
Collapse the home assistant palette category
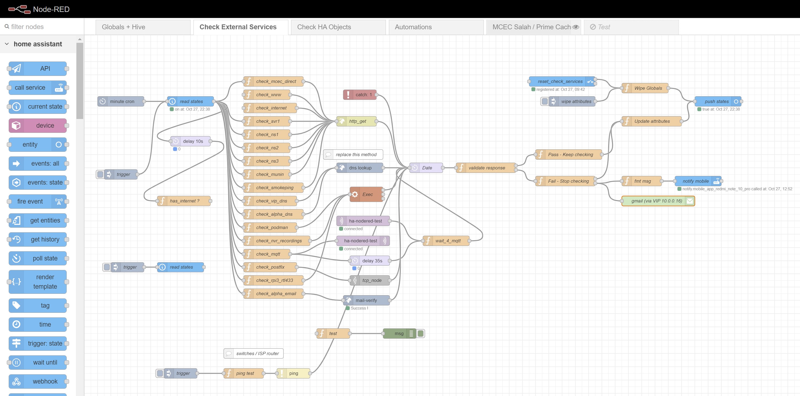point(7,44)
